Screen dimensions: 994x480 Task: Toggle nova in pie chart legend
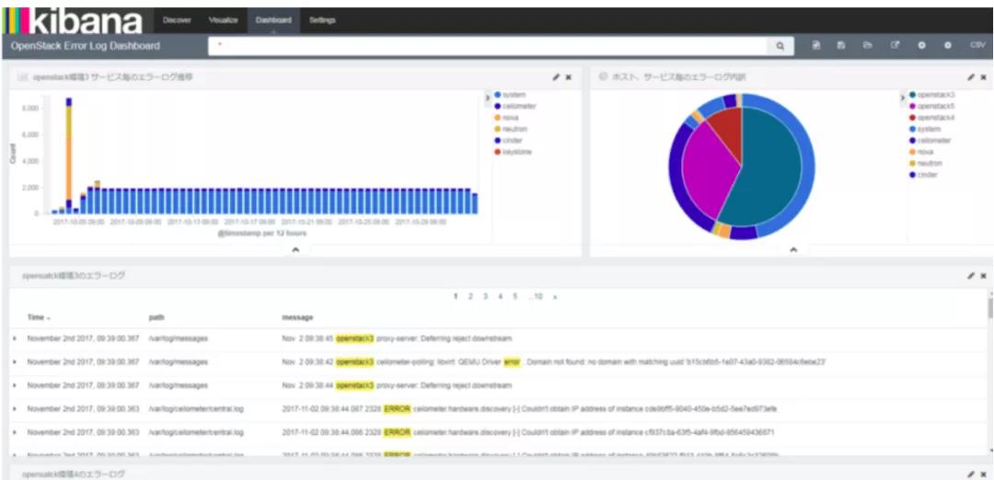click(923, 152)
